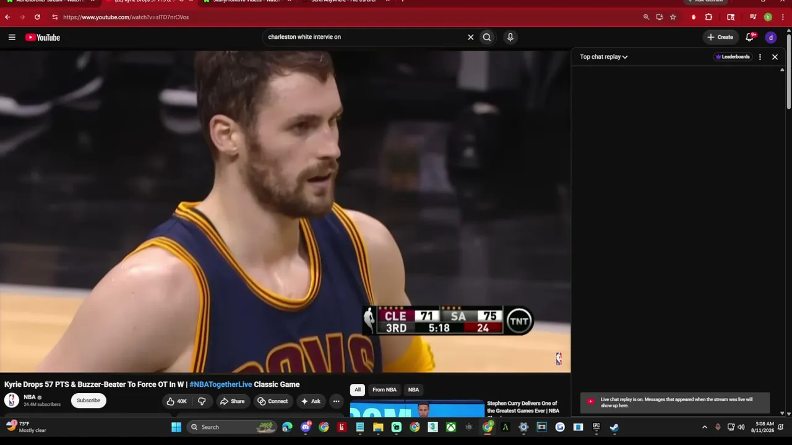Screen dimensions: 792x445
Task: Open the volume speaker icon in the tray
Action: [741, 427]
